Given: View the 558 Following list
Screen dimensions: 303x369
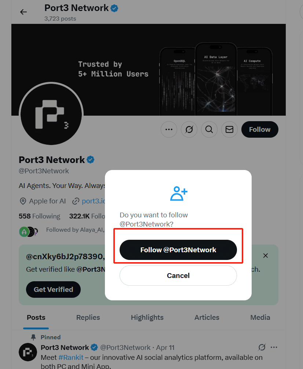Looking at the screenshot, I should (40, 216).
